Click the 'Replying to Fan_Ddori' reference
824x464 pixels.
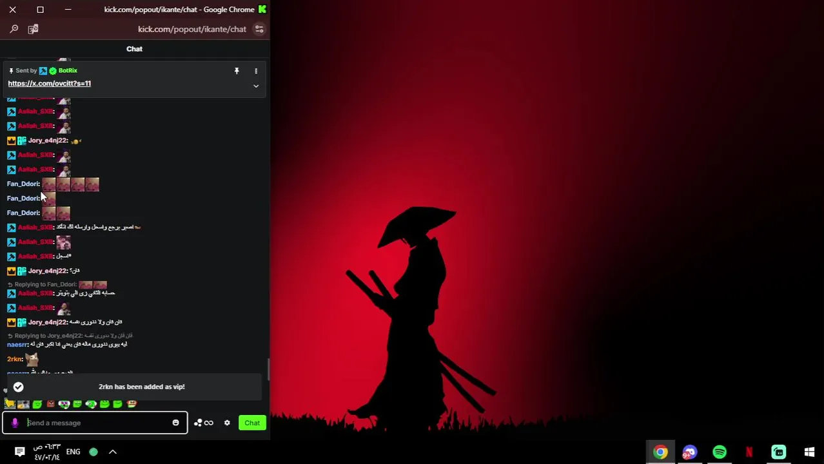coord(57,284)
